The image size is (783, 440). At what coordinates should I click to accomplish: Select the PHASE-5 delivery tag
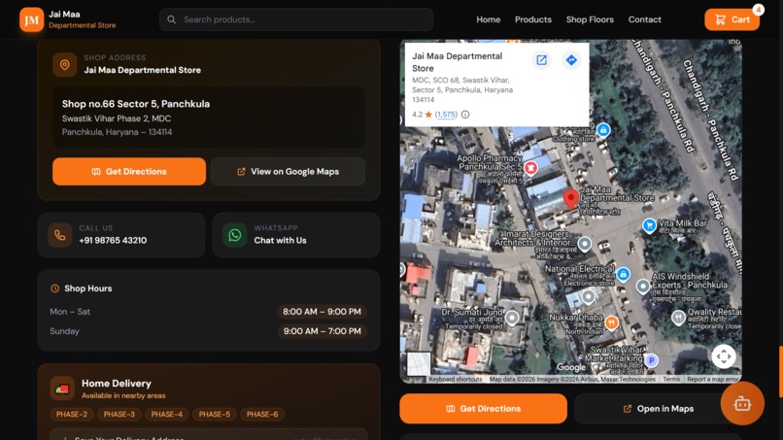tap(215, 414)
